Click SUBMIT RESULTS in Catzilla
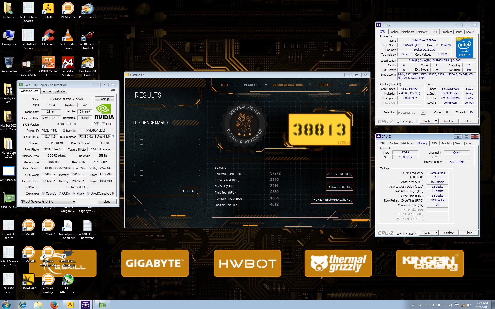This screenshot has height=309, width=495. click(339, 174)
